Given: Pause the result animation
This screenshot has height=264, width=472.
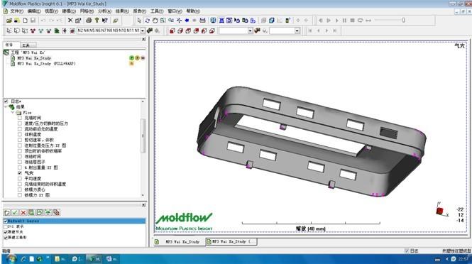Looking at the screenshot, I should (x=344, y=21).
